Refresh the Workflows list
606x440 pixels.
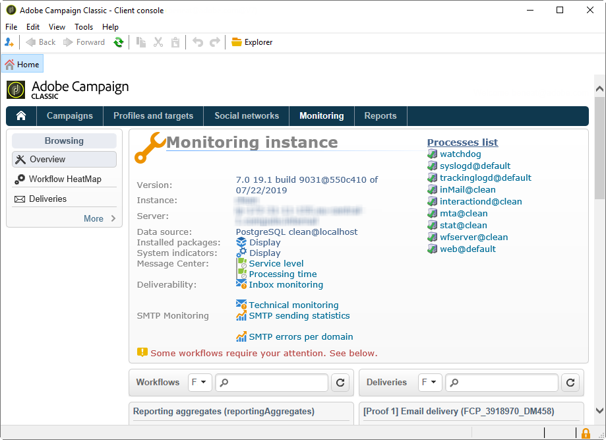[340, 383]
